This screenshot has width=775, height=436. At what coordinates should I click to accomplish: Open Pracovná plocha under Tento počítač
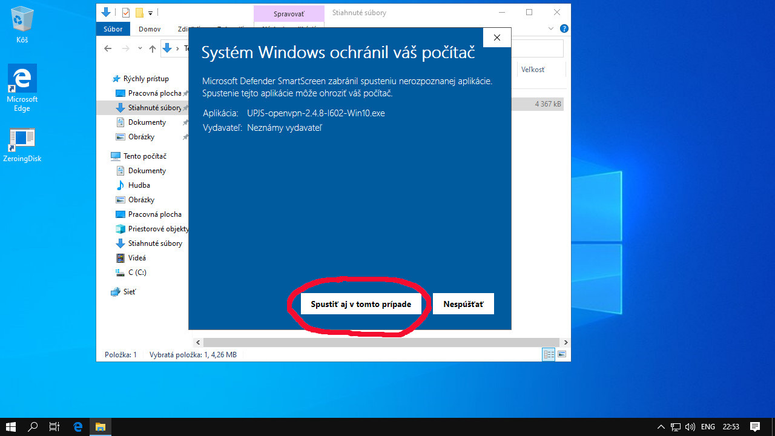154,214
